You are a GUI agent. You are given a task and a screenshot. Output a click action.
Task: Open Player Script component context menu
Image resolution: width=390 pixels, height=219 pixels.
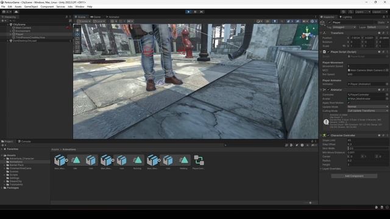coord(388,52)
